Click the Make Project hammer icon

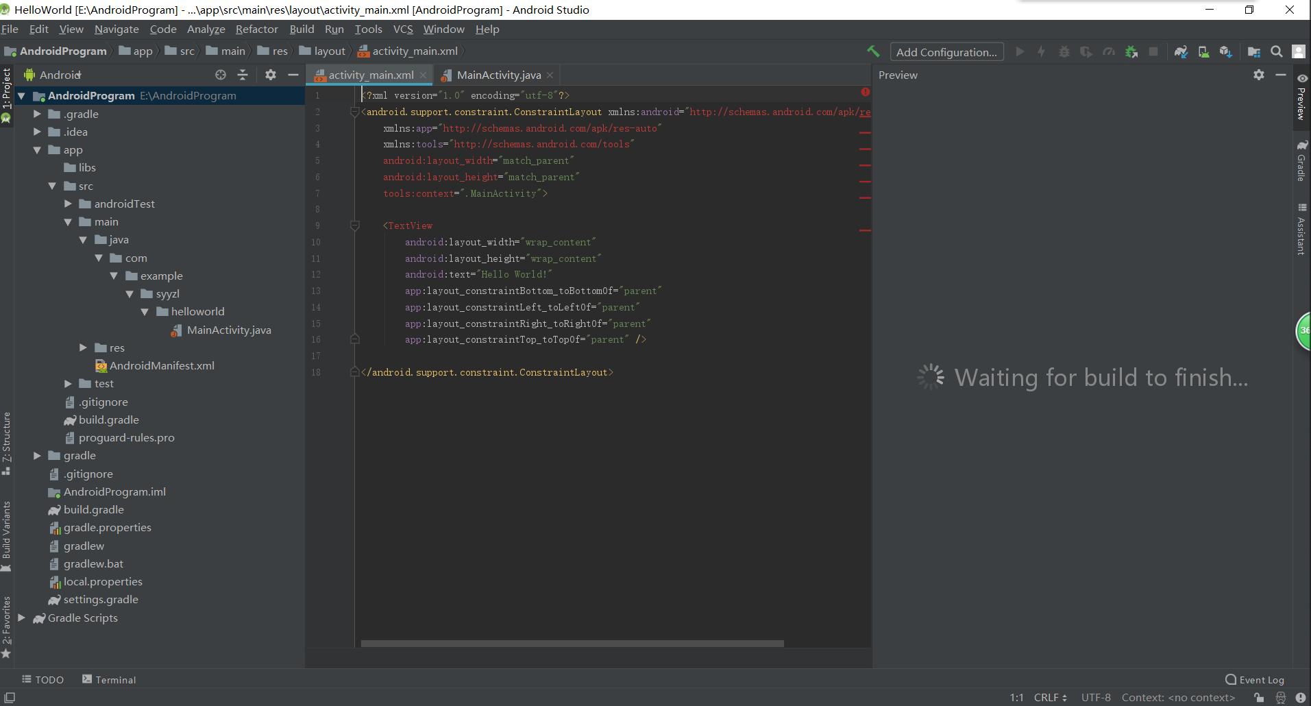pos(873,51)
